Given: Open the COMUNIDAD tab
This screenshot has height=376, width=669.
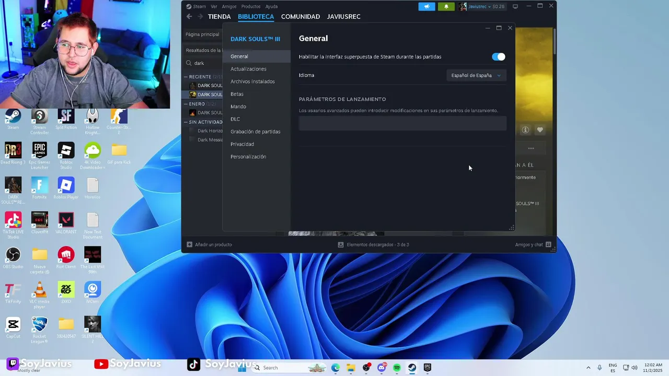Looking at the screenshot, I should pos(301,17).
